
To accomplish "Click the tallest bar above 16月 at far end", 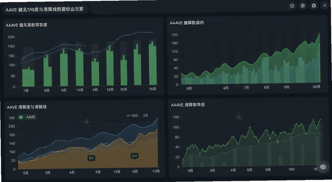I will tap(153, 63).
